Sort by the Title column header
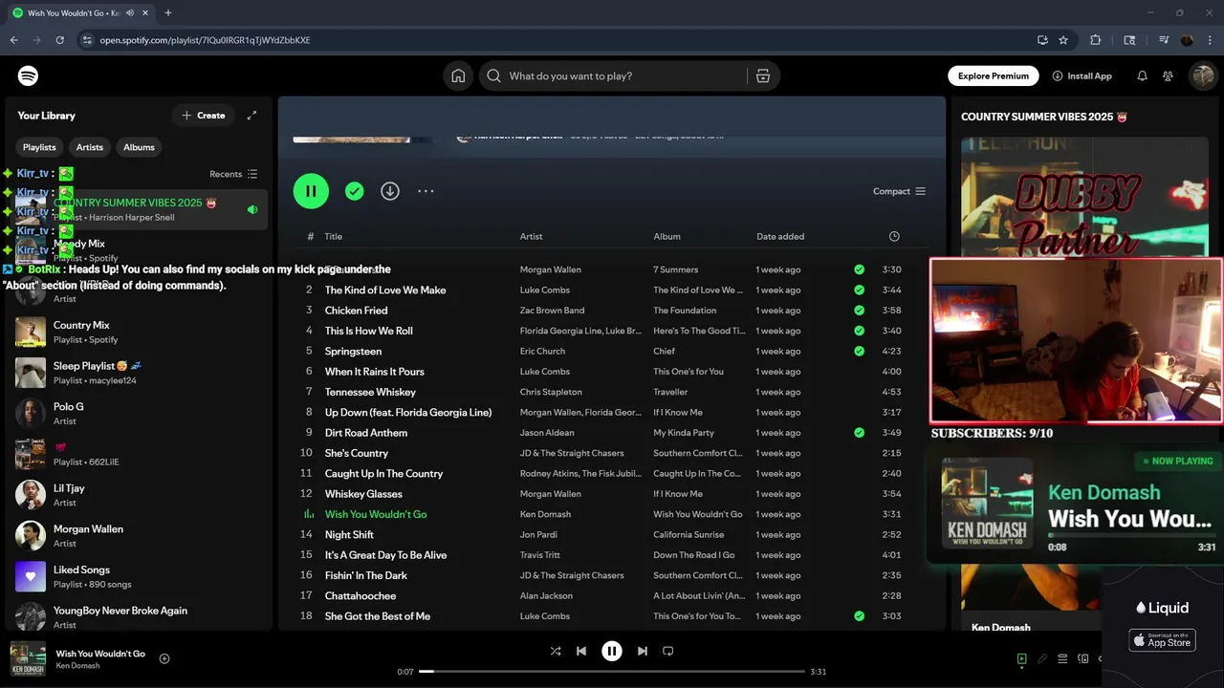This screenshot has width=1224, height=688. pyautogui.click(x=333, y=236)
